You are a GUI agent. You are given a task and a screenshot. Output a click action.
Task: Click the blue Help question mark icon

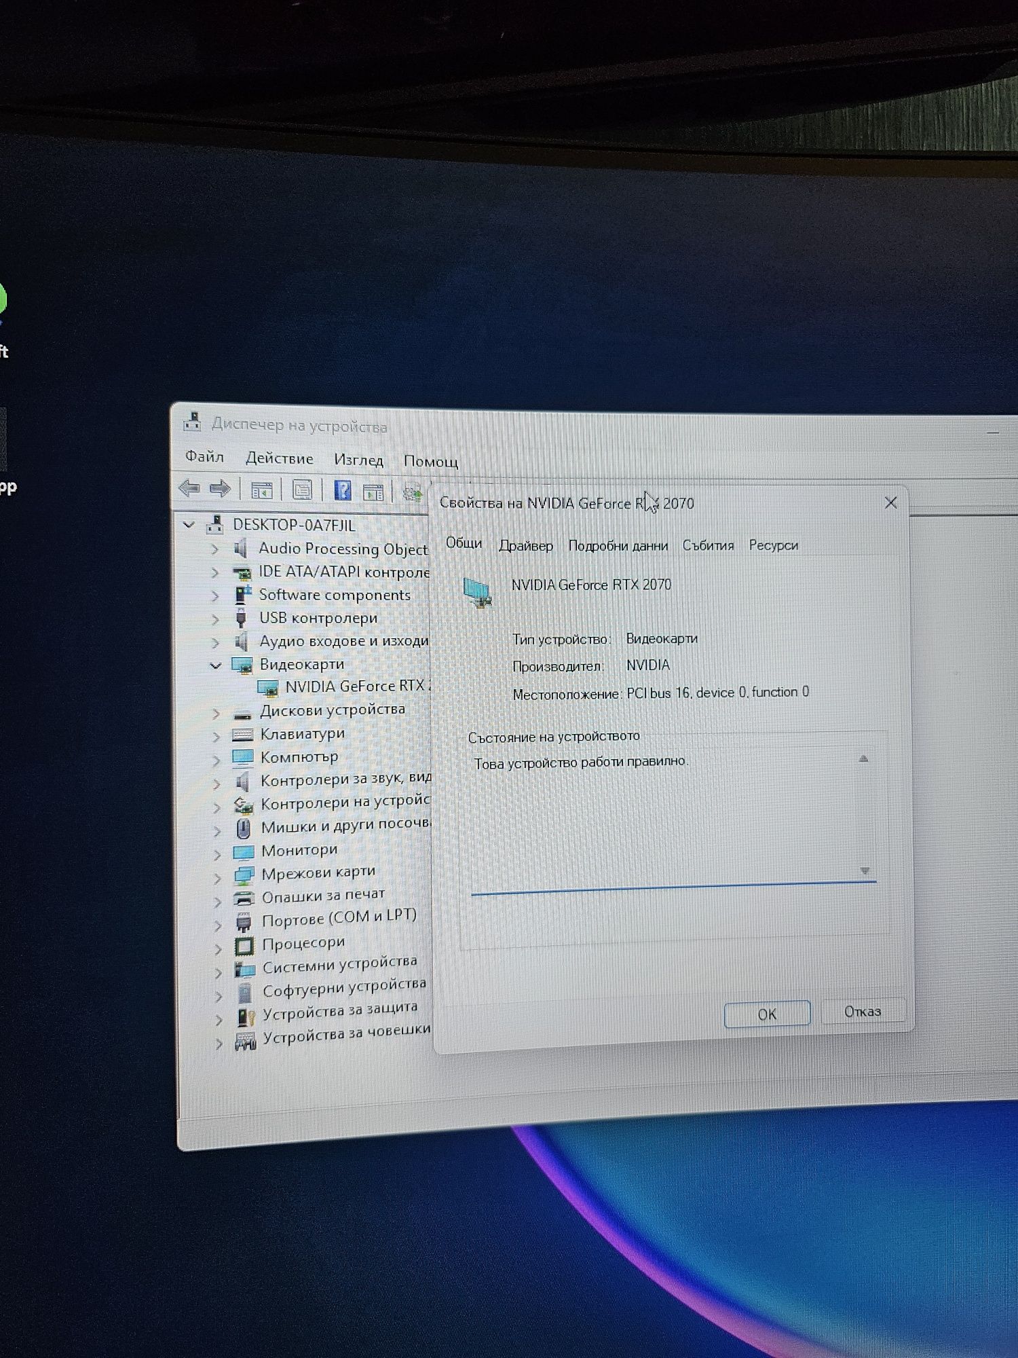point(343,490)
